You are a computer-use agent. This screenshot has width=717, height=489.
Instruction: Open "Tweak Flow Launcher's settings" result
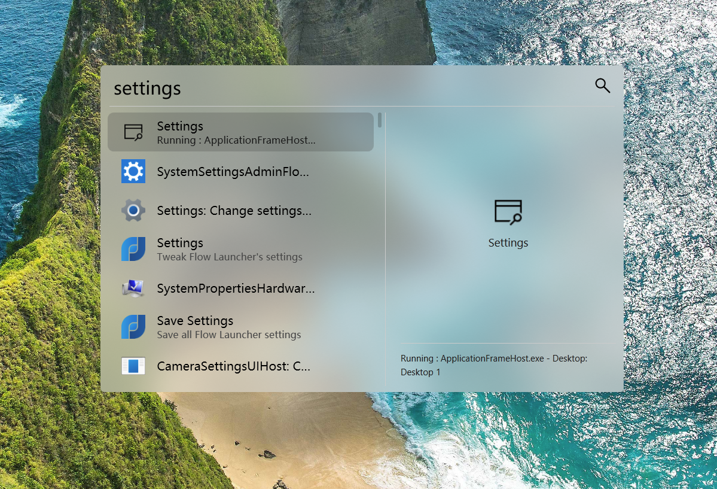[240, 249]
